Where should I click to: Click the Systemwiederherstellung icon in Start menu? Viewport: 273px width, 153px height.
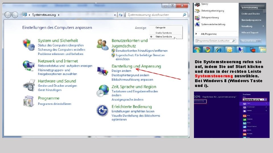[x=197, y=24]
